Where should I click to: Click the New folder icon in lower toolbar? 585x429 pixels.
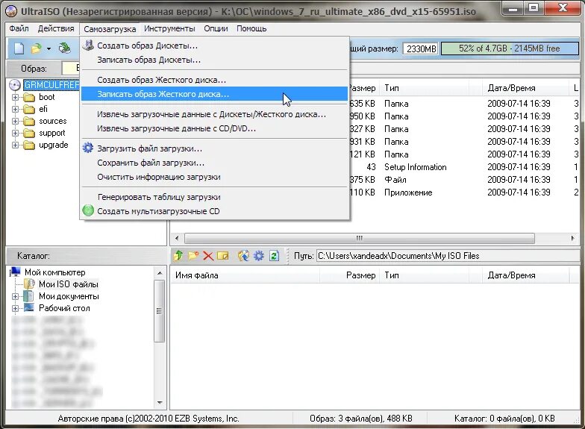pyautogui.click(x=193, y=255)
